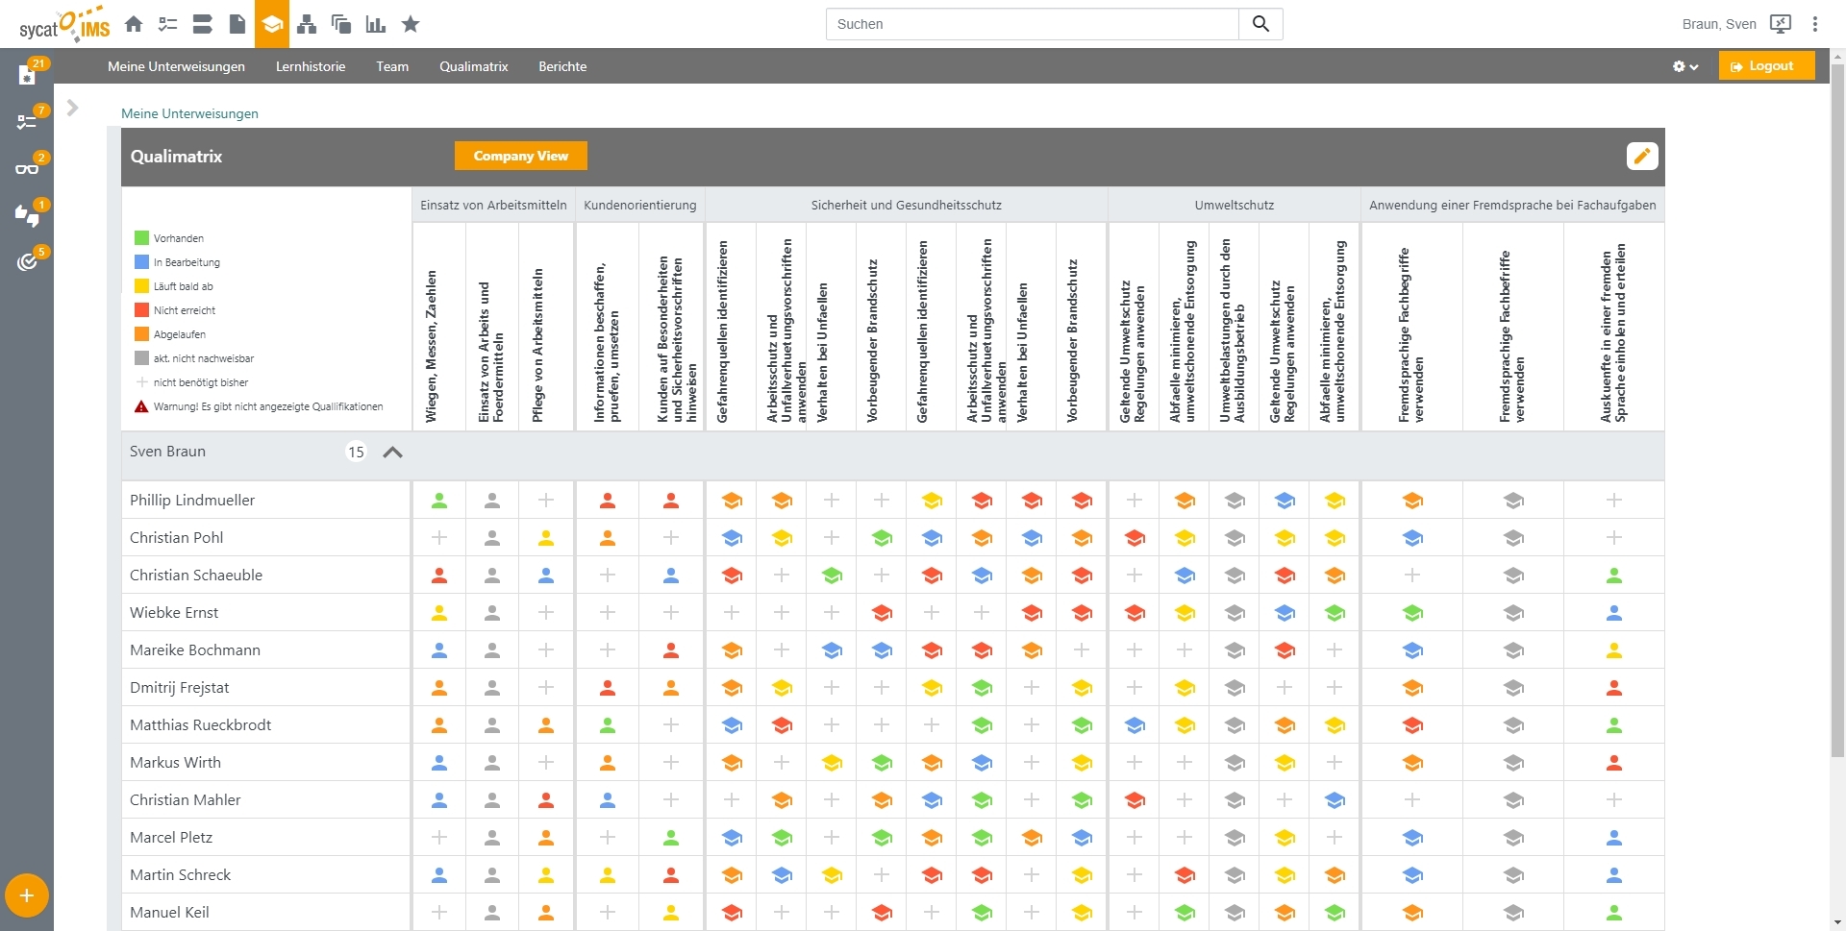
Task: Switch to the Lernhistorie tab
Action: pos(311,66)
